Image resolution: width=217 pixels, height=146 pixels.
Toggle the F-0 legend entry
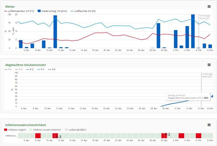54,69
